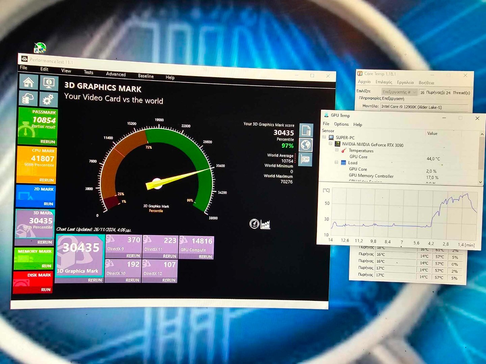Run the Memory Mark test
This screenshot has width=486, height=364.
(x=47, y=266)
